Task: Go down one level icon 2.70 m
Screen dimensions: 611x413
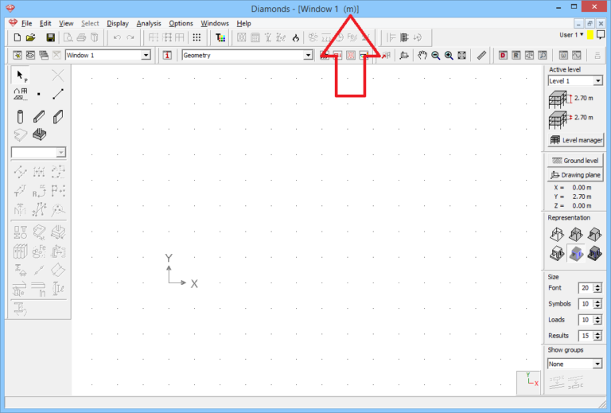Action: (x=559, y=119)
